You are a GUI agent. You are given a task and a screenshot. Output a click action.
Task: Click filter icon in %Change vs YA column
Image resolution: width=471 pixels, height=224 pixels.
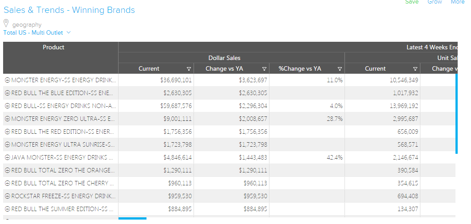340,69
